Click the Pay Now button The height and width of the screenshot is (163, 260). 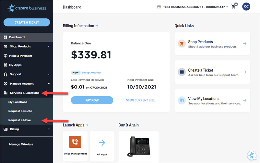92,100
